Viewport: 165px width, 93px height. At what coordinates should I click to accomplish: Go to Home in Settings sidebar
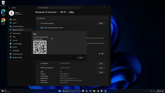(14, 20)
